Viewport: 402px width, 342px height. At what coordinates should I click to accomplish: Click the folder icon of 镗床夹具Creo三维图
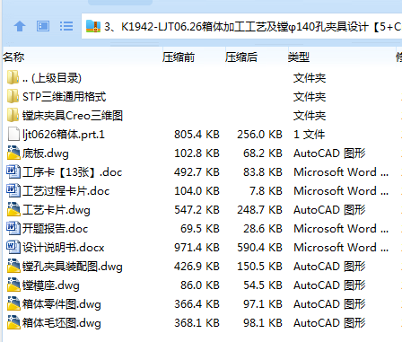(13, 115)
